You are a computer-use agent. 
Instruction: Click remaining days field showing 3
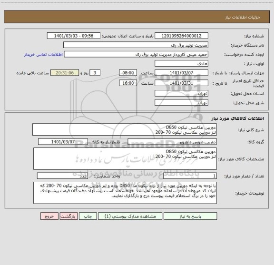[x=95, y=73]
